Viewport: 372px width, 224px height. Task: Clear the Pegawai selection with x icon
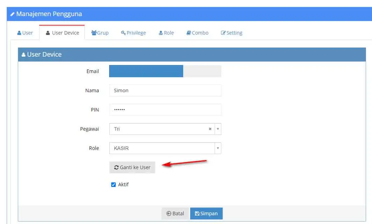[210, 129]
